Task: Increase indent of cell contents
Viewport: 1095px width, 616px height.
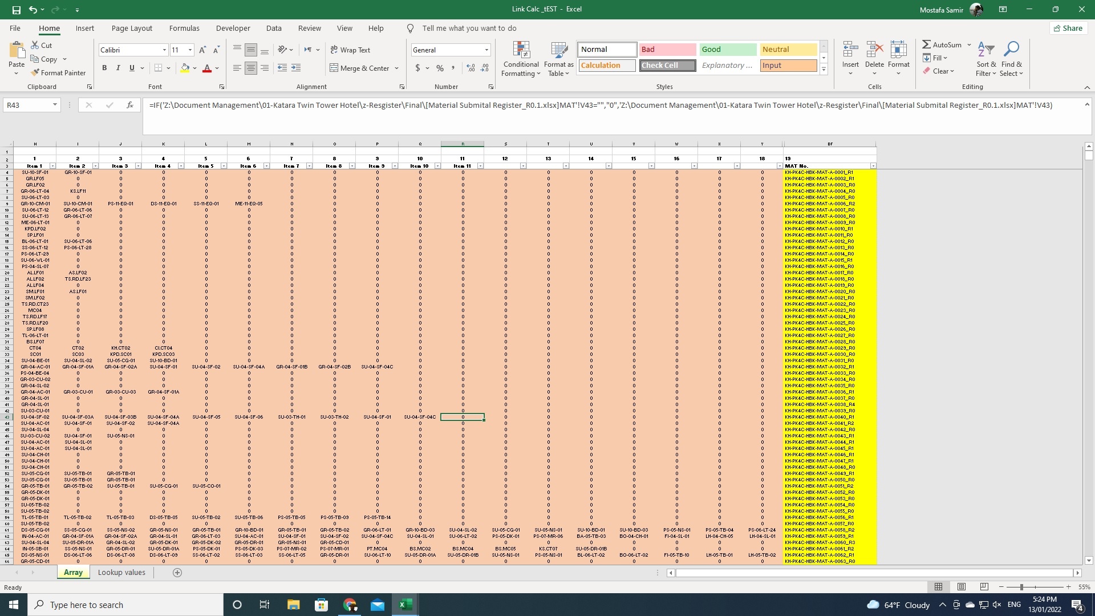Action: pyautogui.click(x=296, y=68)
